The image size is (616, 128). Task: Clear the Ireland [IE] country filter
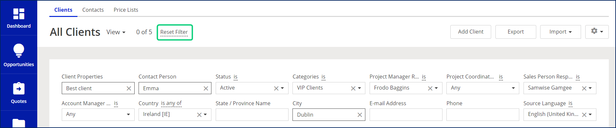[199, 115]
